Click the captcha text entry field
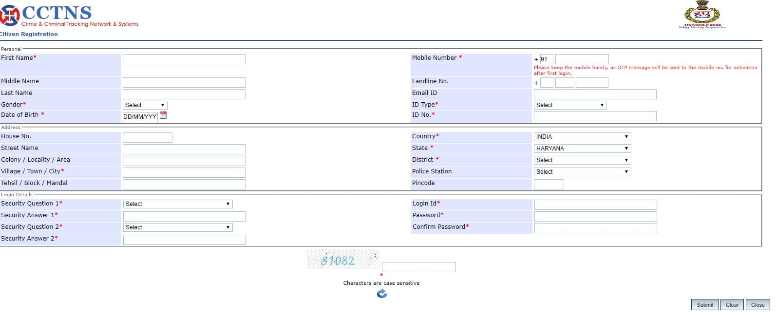Screen dimensions: 776x317 pos(418,267)
